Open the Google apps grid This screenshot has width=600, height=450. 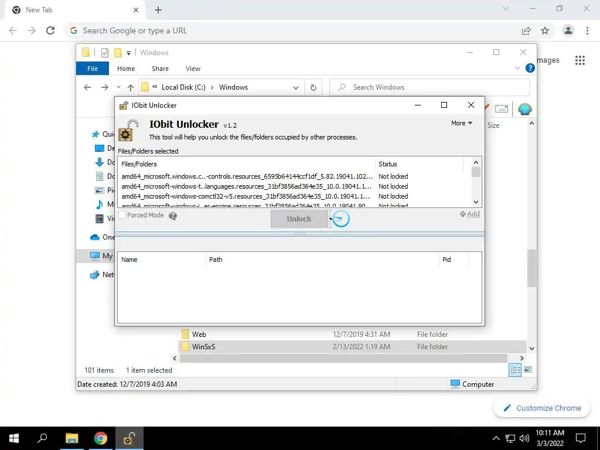pyautogui.click(x=580, y=60)
